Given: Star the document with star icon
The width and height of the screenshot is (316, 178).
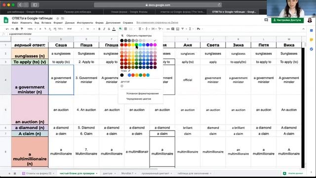Looking at the screenshot, I should click(58, 18).
